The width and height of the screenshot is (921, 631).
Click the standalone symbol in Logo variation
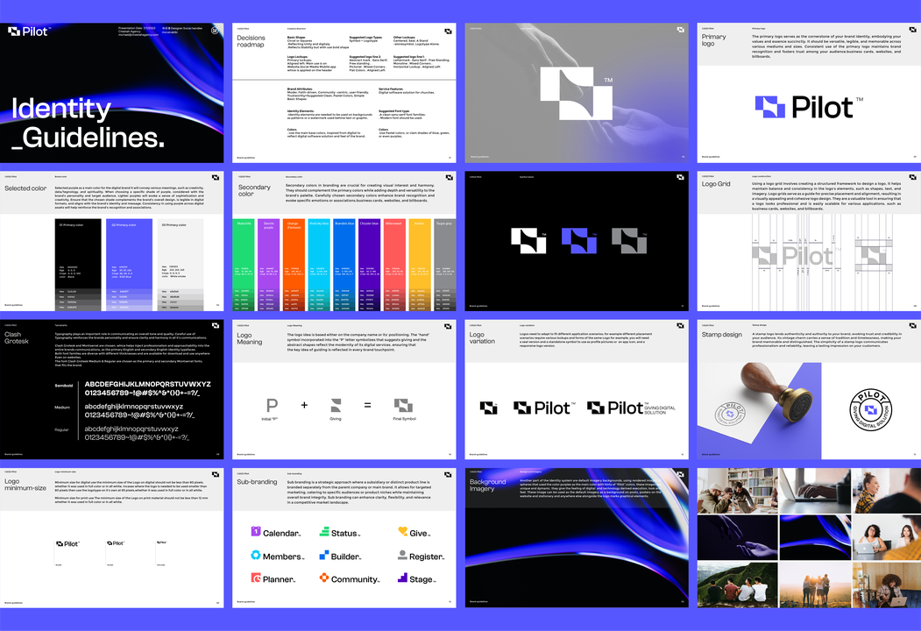pos(489,408)
